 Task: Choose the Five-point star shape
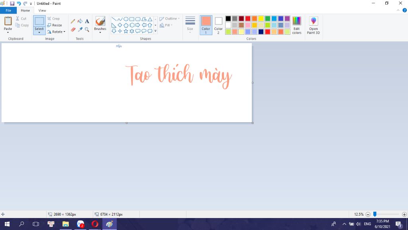coord(126,31)
